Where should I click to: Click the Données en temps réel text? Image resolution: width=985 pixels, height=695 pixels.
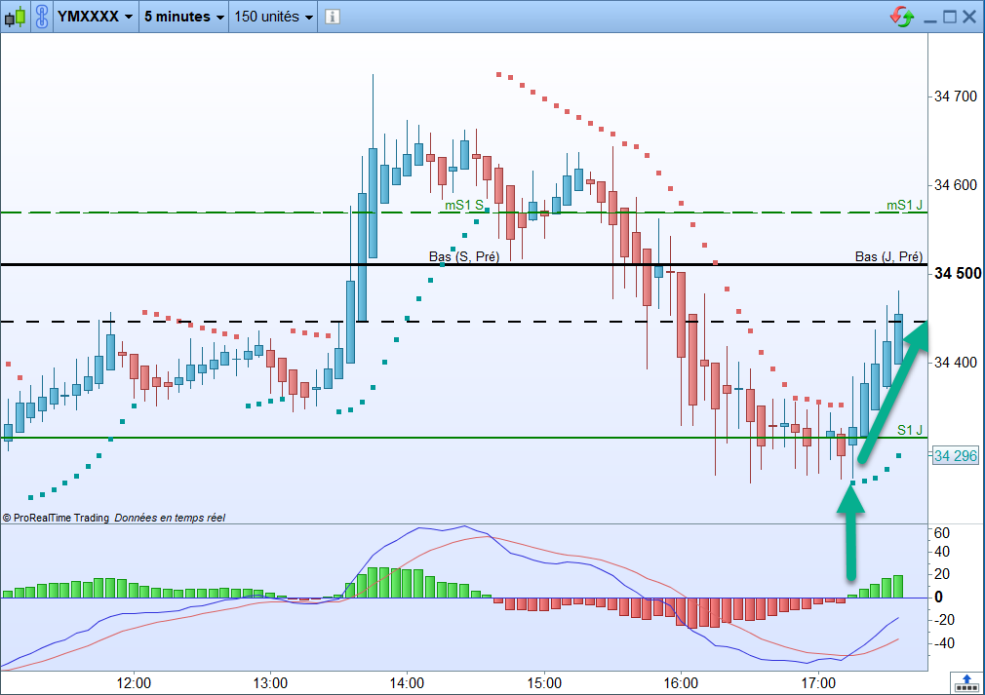tap(170, 518)
